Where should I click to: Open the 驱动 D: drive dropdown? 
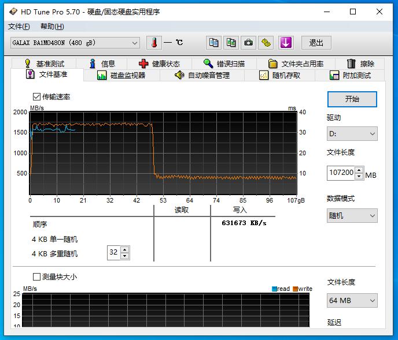pyautogui.click(x=352, y=133)
